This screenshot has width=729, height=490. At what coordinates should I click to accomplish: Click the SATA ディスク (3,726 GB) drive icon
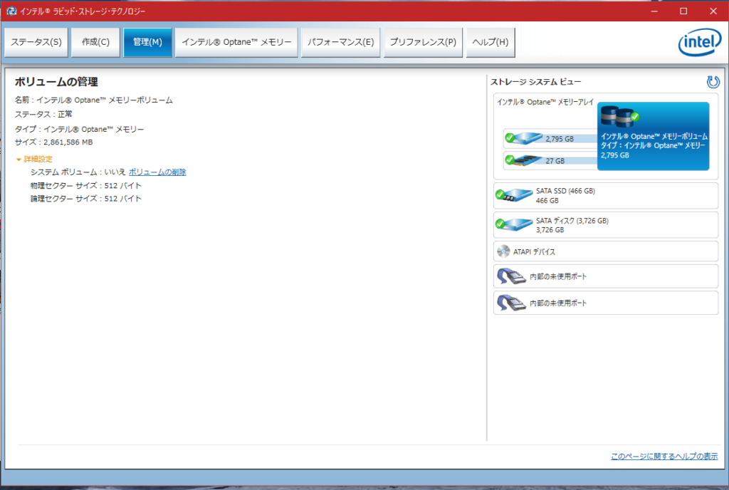(514, 224)
